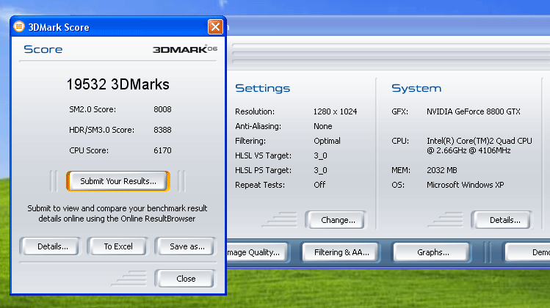Click the 'Resolution:' label in Settings
Viewport: 550px width, 308px height.
(x=255, y=111)
